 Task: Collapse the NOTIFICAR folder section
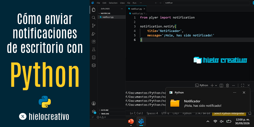pos(112,13)
